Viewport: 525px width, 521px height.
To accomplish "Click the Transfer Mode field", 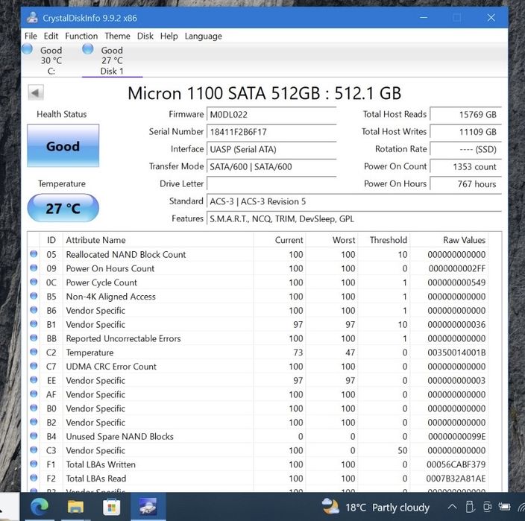I will point(271,167).
